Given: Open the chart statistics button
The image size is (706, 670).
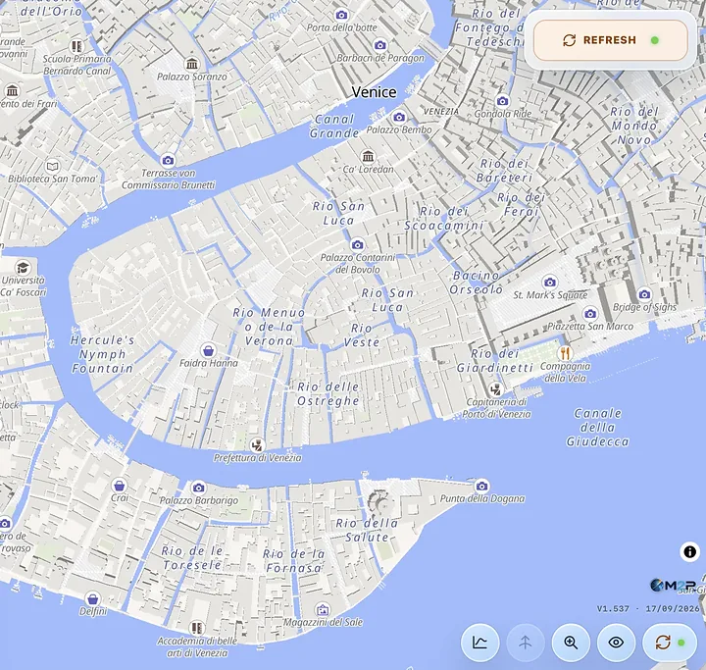Looking at the screenshot, I should [479, 643].
